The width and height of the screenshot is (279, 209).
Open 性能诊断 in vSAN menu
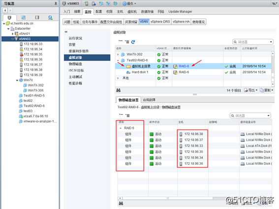[x=75, y=83]
